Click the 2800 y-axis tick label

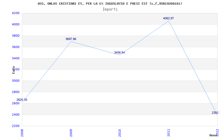(x=15, y=92)
